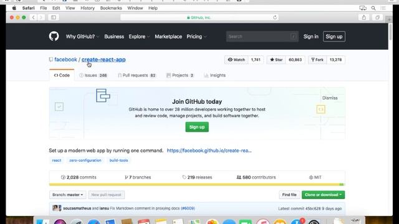Expand the Pricing dropdown
Screen dimensions: 399x224
click(196, 37)
